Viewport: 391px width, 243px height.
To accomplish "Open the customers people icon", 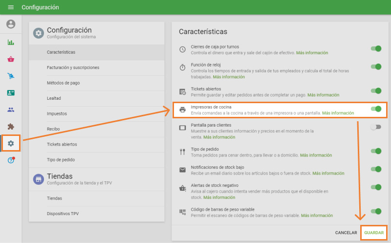I will (x=11, y=110).
